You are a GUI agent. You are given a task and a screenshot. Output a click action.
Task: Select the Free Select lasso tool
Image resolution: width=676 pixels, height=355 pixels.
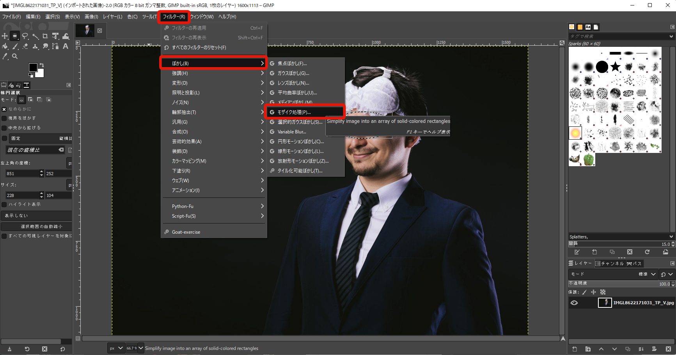tap(25, 36)
